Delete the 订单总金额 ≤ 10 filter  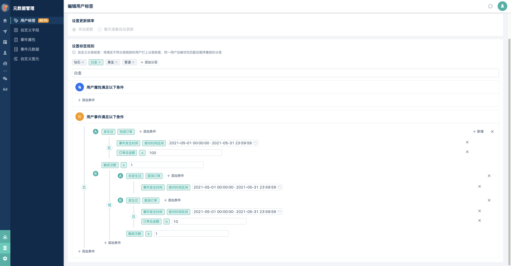pos(480,220)
